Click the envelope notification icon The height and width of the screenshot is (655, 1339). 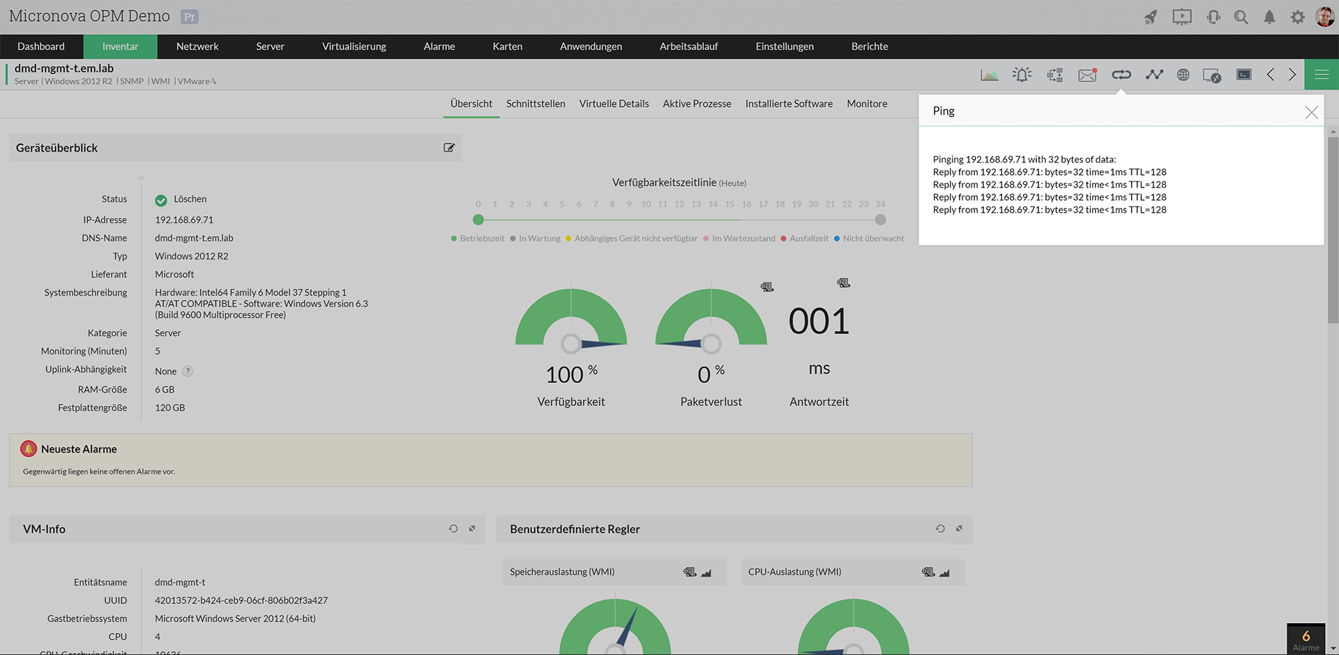1087,75
